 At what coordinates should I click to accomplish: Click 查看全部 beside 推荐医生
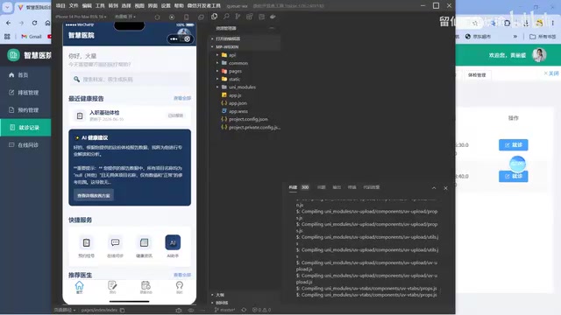[182, 275]
